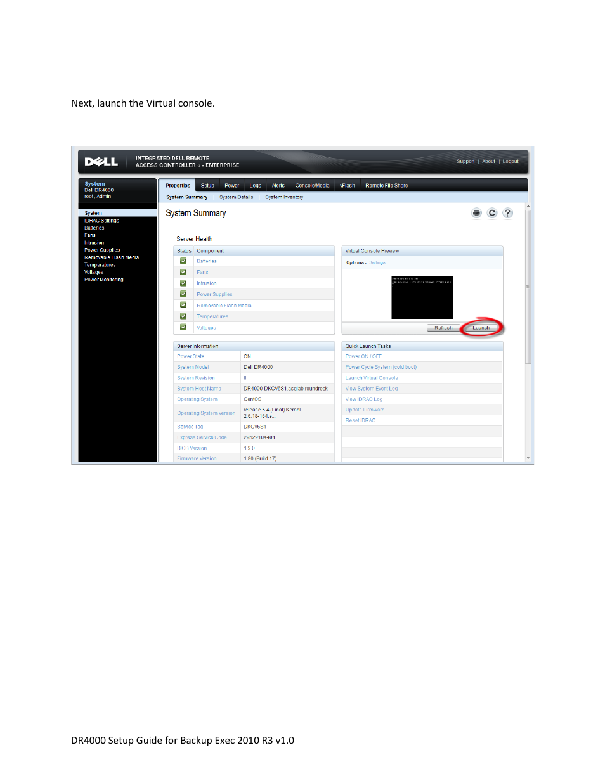Open the console preview Settings link

pyautogui.click(x=377, y=262)
